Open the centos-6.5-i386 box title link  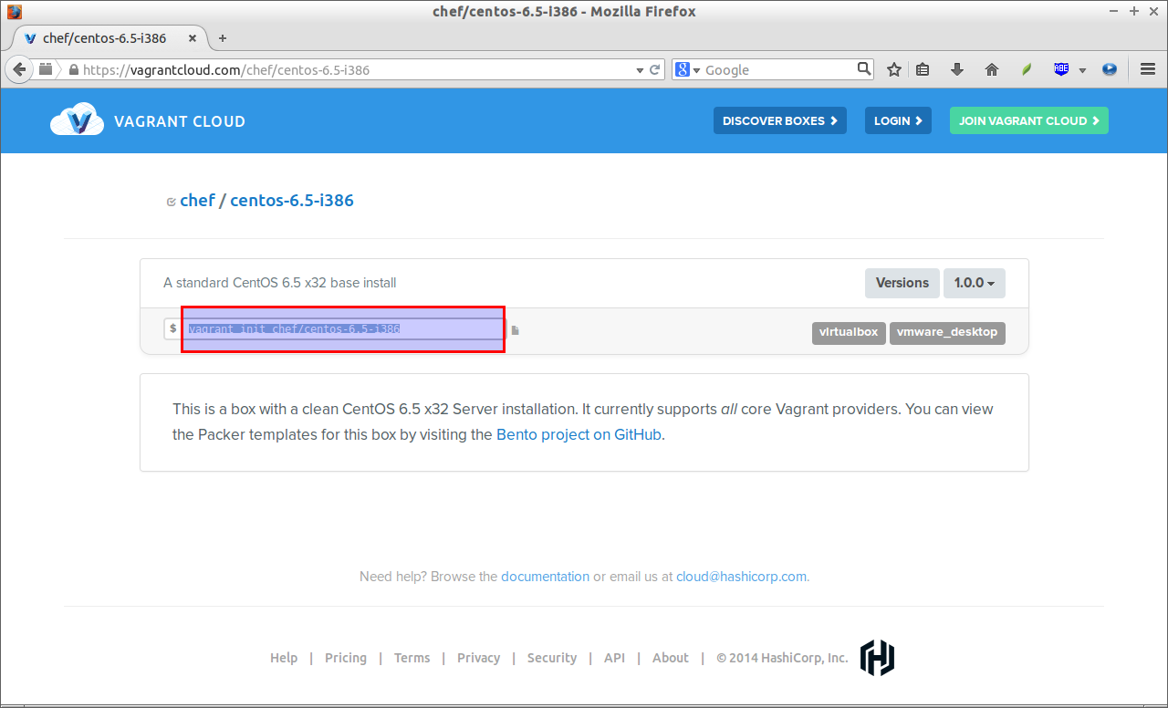292,200
